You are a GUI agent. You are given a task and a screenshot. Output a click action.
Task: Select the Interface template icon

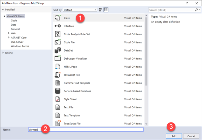pos(58,26)
